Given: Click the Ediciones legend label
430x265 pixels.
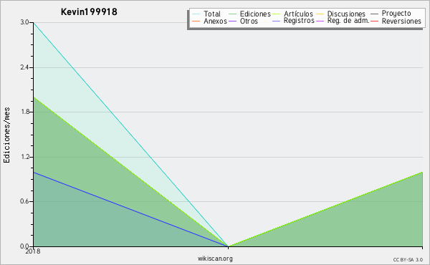Looking at the screenshot, I should (255, 14).
